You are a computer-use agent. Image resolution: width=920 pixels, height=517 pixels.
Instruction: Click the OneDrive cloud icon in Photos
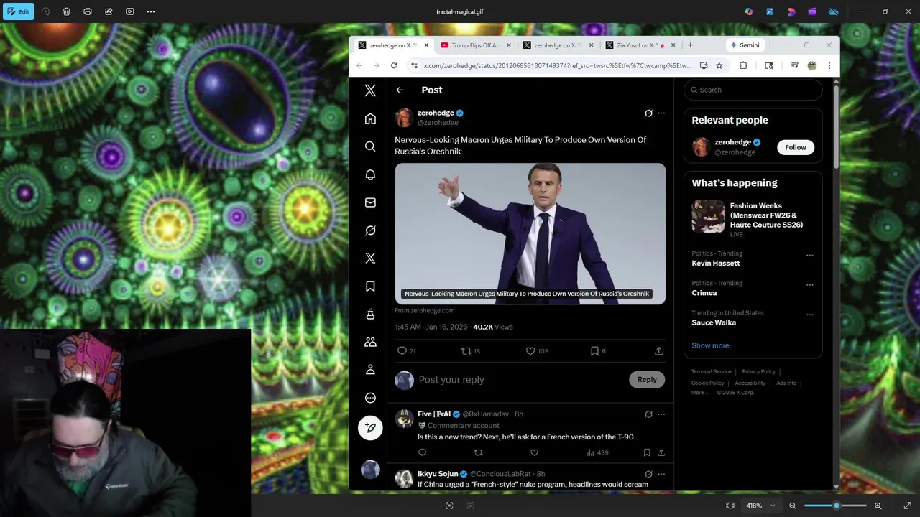pos(834,11)
